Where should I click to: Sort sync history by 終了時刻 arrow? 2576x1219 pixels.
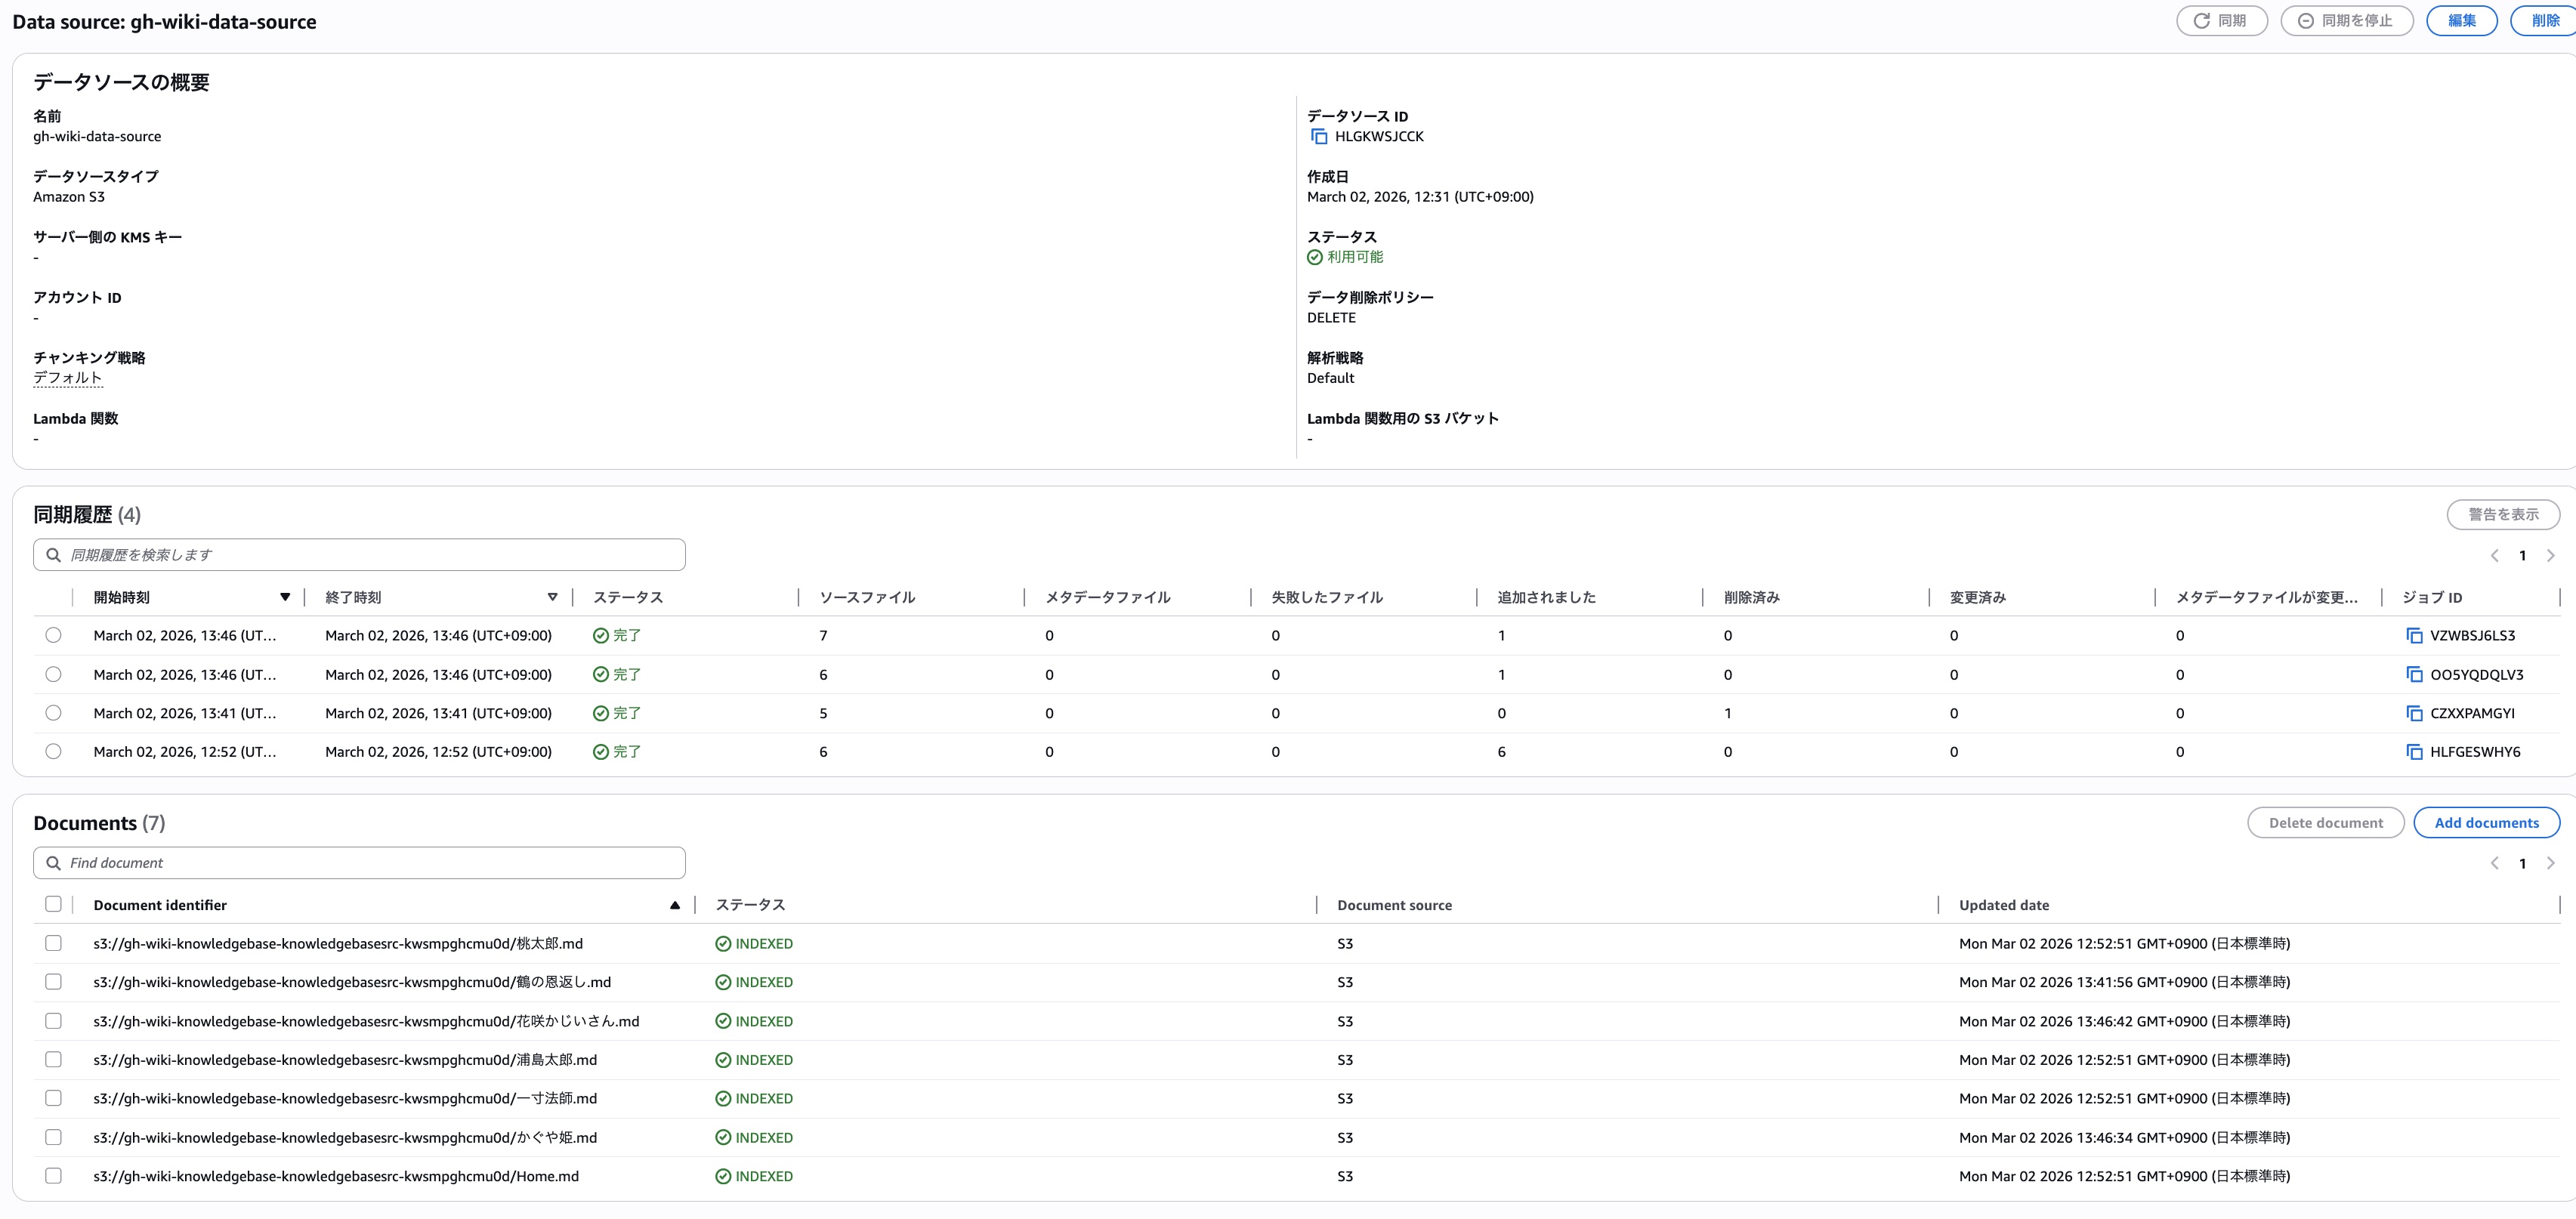pyautogui.click(x=552, y=597)
